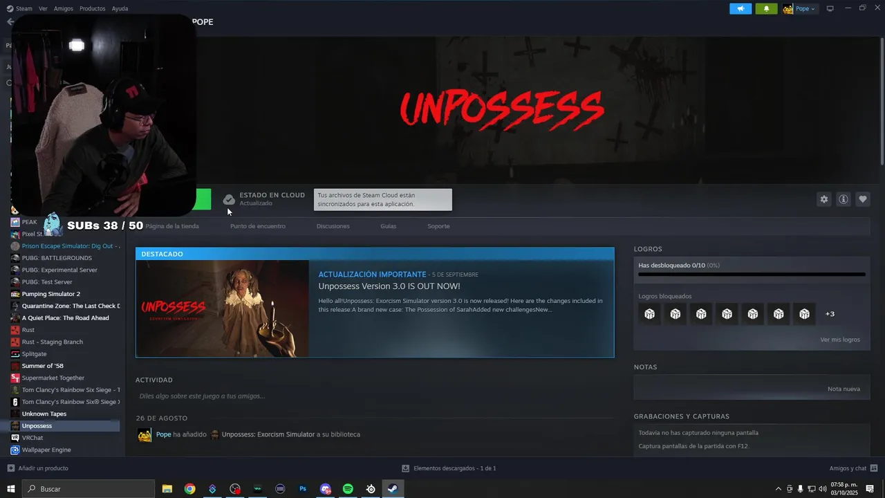Select Splitgate in library list
The image size is (885, 498).
coord(34,353)
